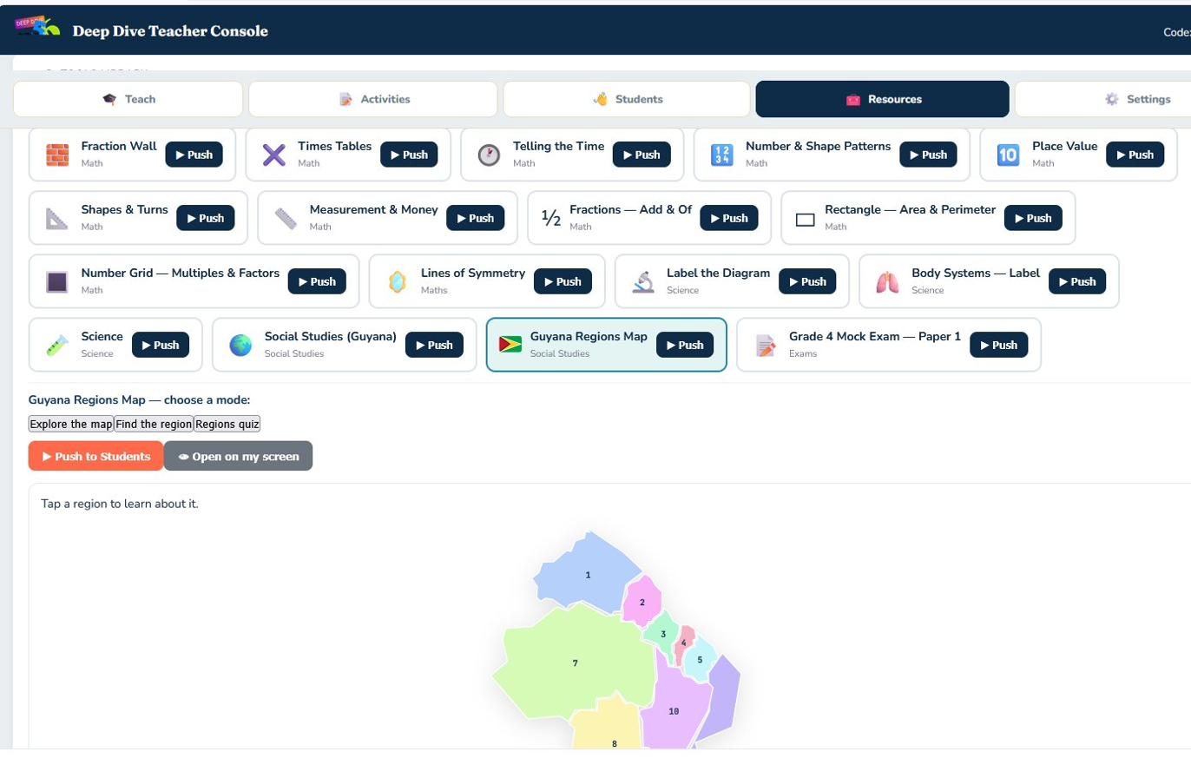The width and height of the screenshot is (1191, 778).
Task: Click the Deep Dive Teacher Console title
Action: pyautogui.click(x=170, y=31)
